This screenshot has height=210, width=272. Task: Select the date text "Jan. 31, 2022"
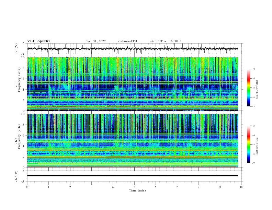pos(96,41)
